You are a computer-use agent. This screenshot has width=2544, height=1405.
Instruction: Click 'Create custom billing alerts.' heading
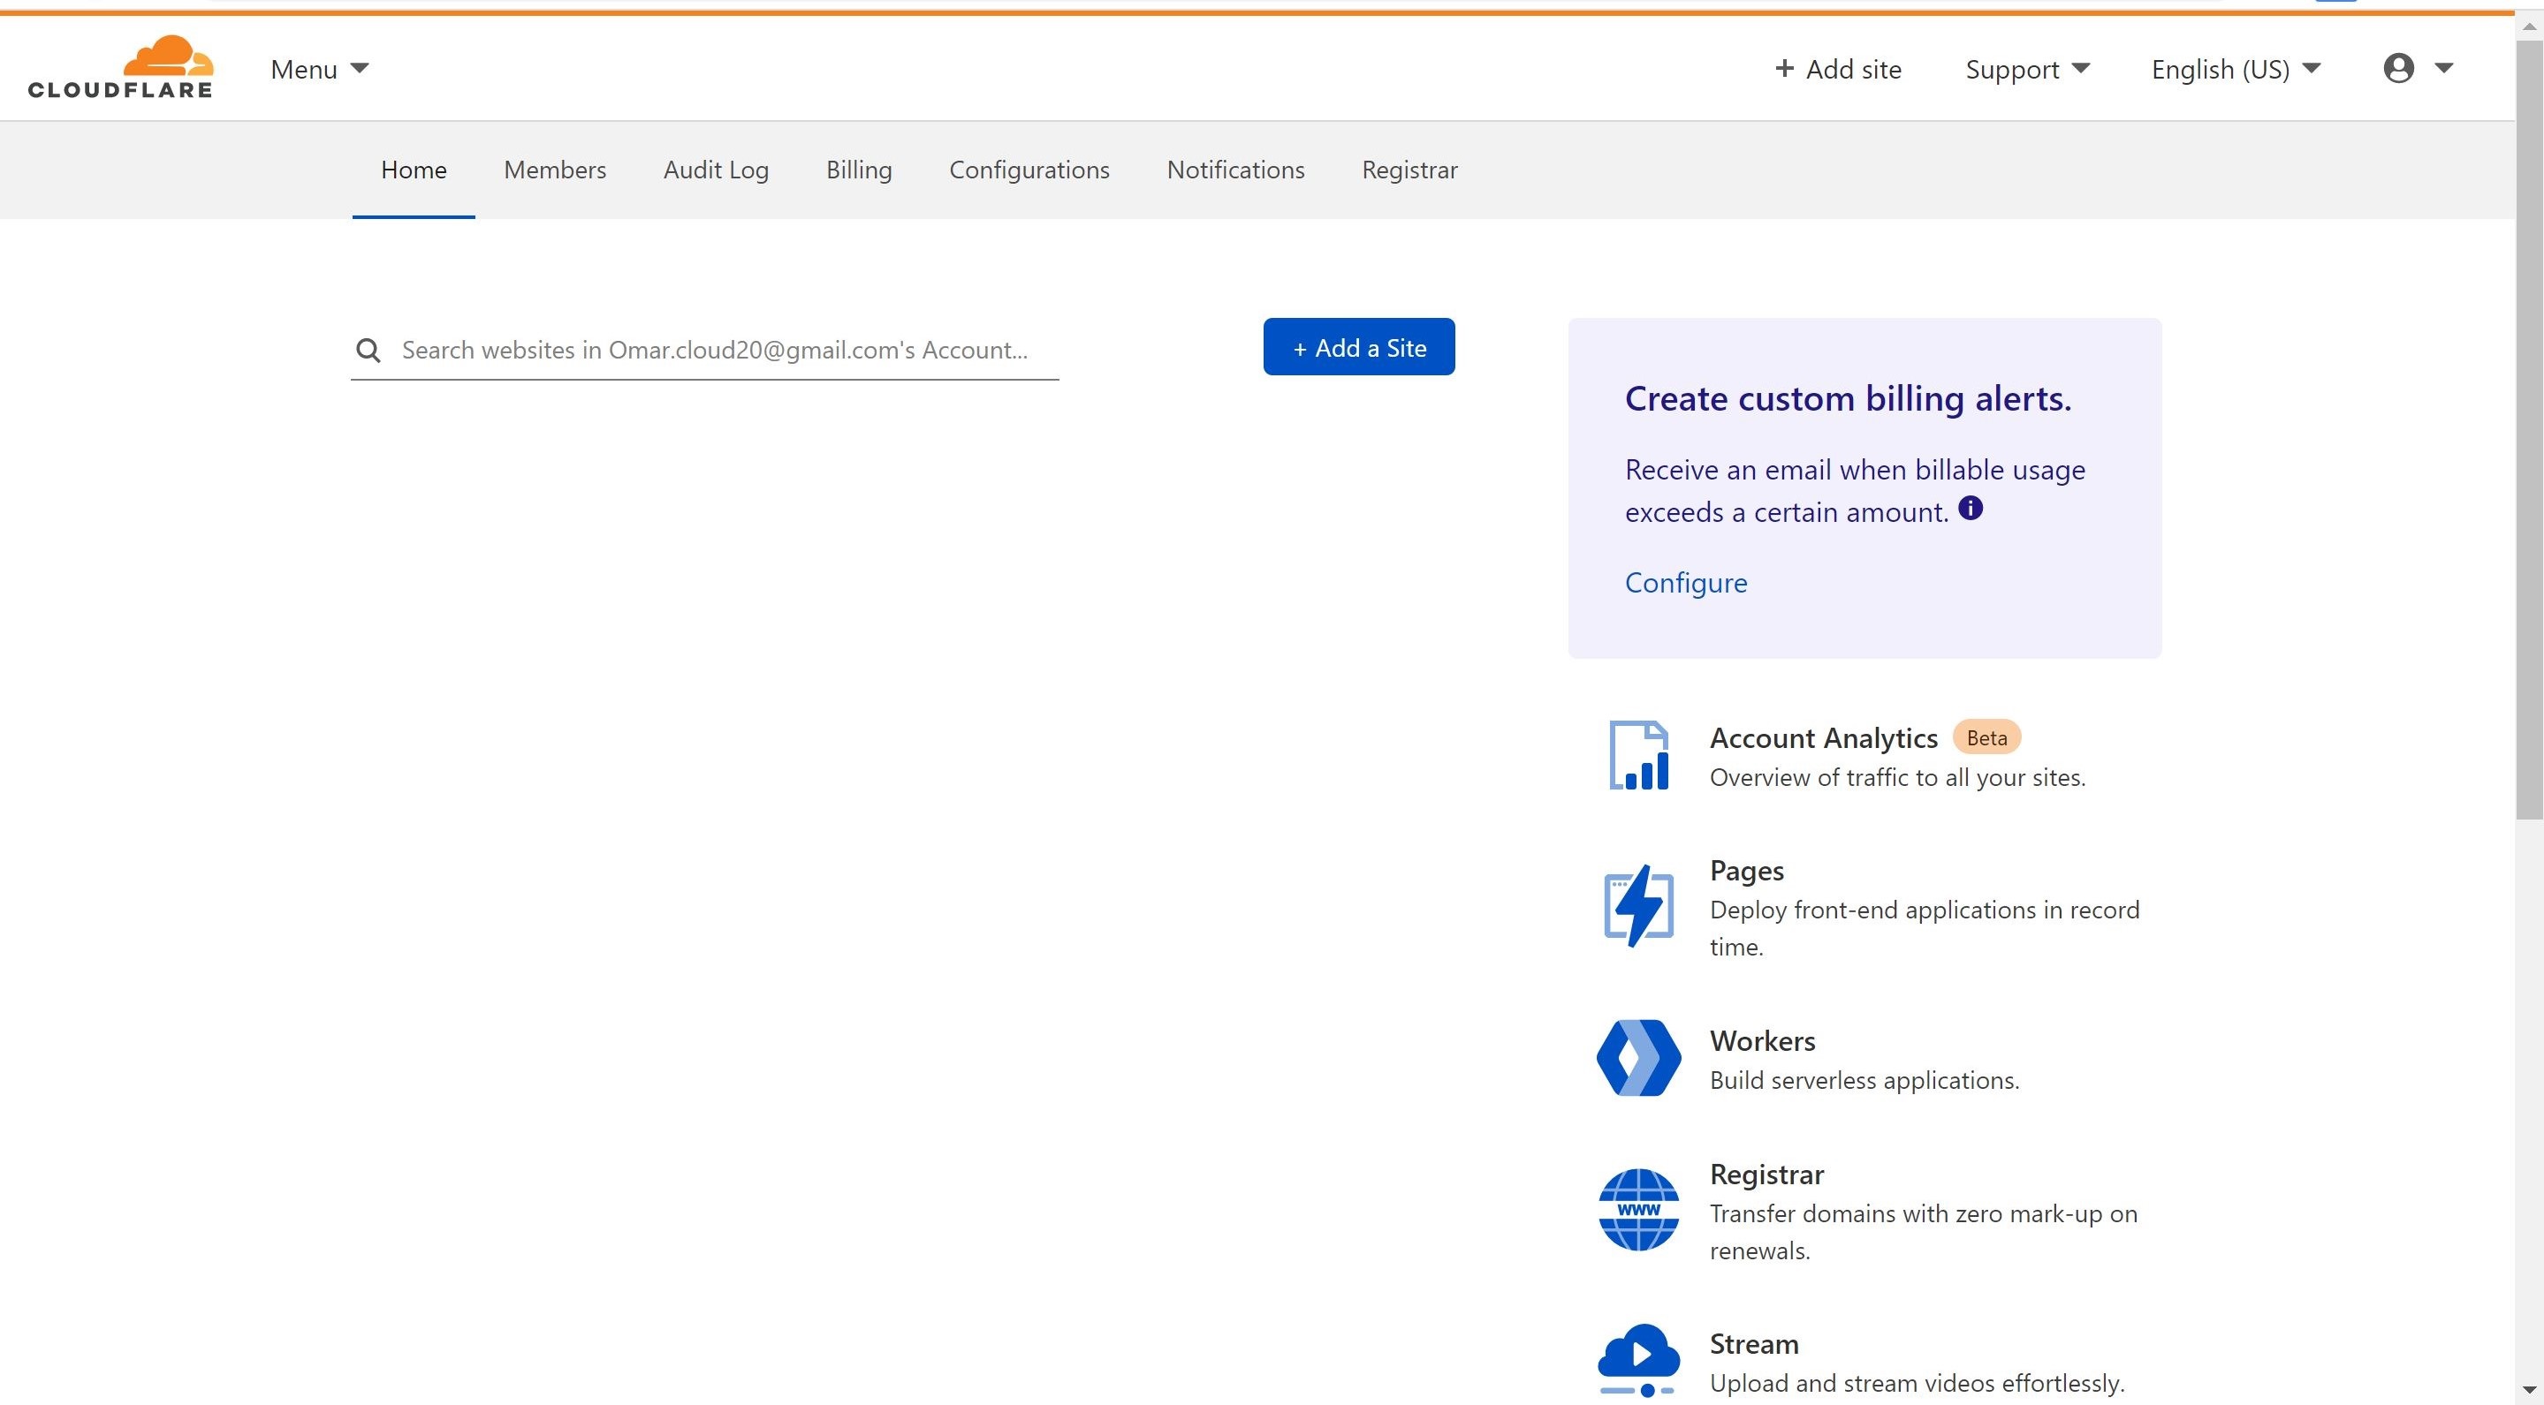[1848, 398]
